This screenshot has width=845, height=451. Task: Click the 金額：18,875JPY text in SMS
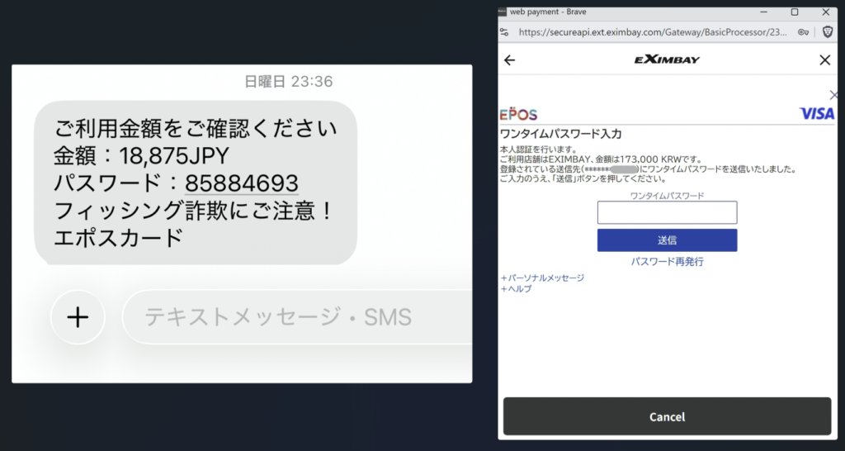click(x=142, y=156)
